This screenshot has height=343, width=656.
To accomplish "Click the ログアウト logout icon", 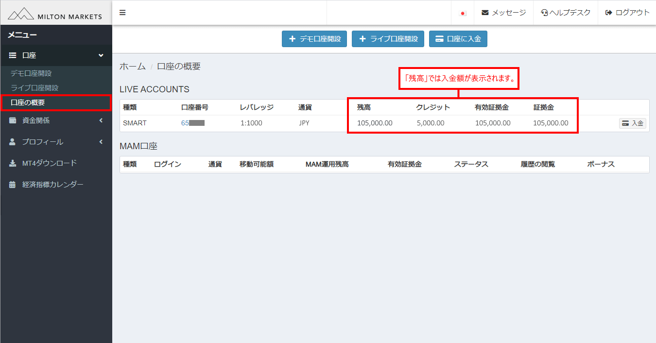I will click(x=609, y=13).
